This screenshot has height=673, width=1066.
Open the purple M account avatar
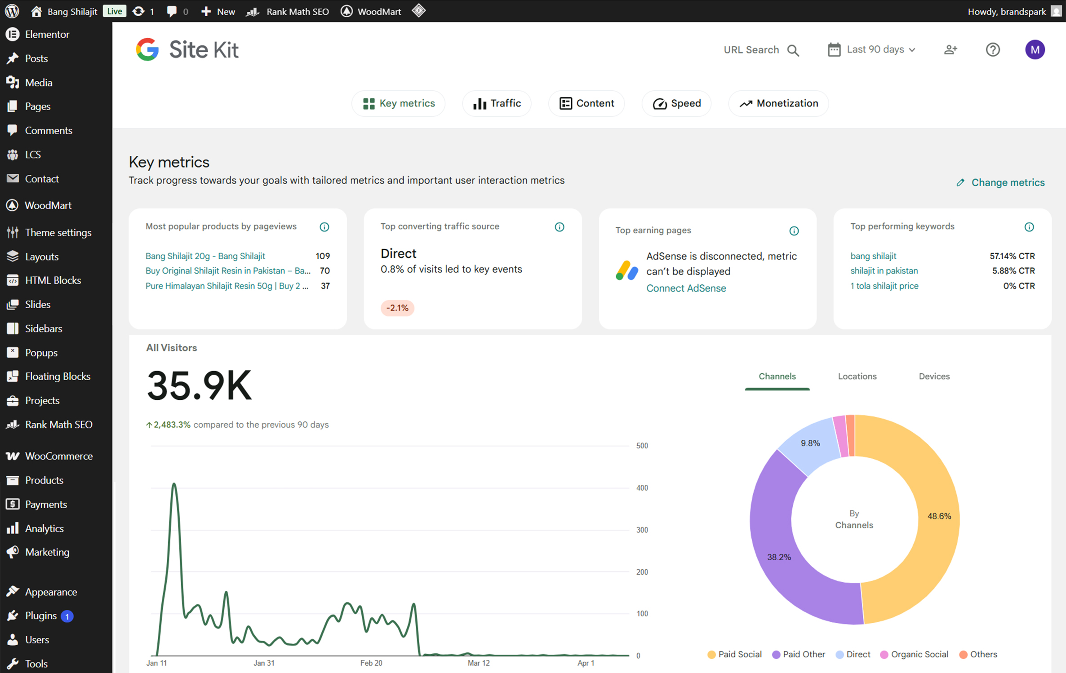point(1035,49)
